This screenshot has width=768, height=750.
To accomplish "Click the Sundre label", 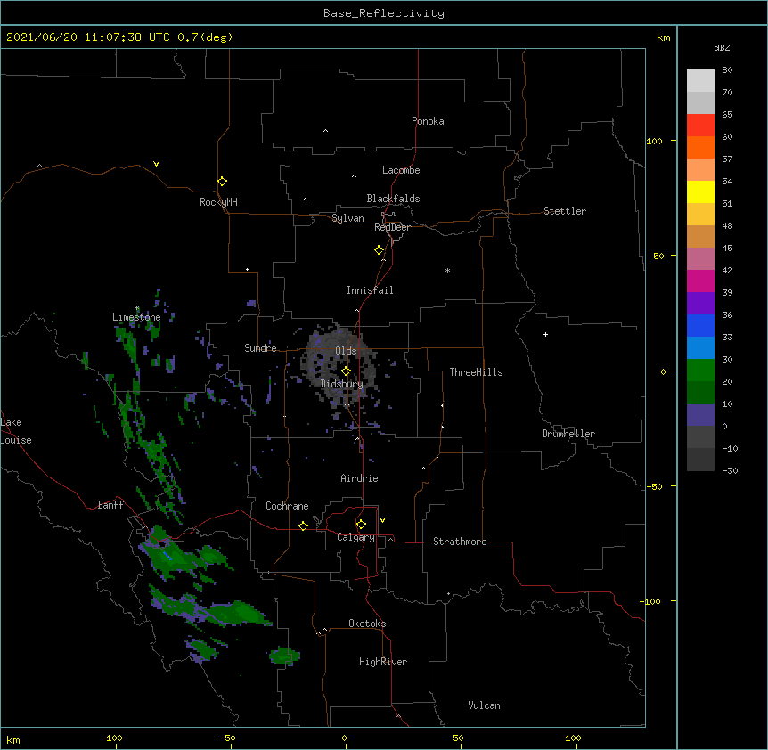I will tap(260, 348).
